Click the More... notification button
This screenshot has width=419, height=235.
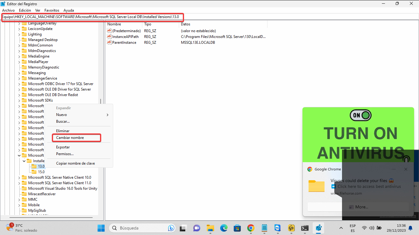358,207
